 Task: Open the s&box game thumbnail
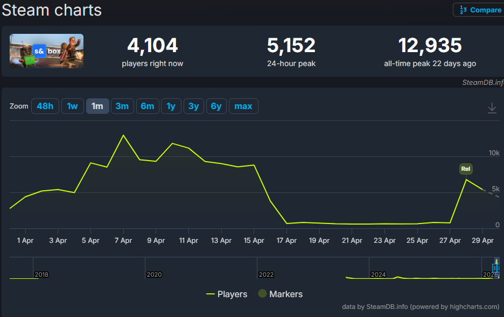(x=47, y=51)
